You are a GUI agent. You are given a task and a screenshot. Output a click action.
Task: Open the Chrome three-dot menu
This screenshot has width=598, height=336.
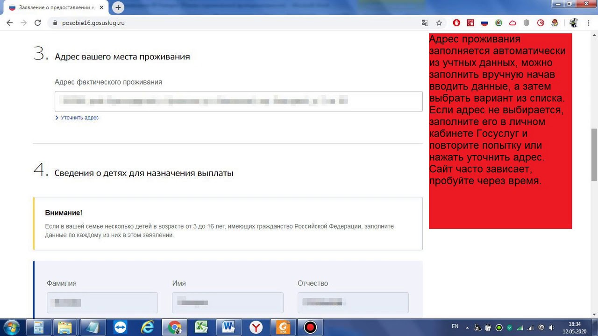coord(588,23)
